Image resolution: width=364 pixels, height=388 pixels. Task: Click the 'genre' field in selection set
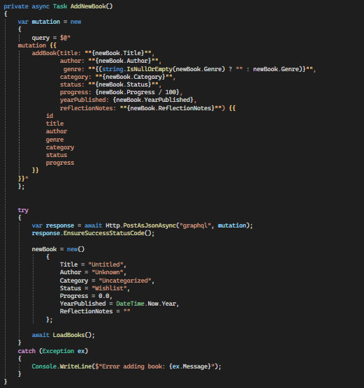click(54, 140)
